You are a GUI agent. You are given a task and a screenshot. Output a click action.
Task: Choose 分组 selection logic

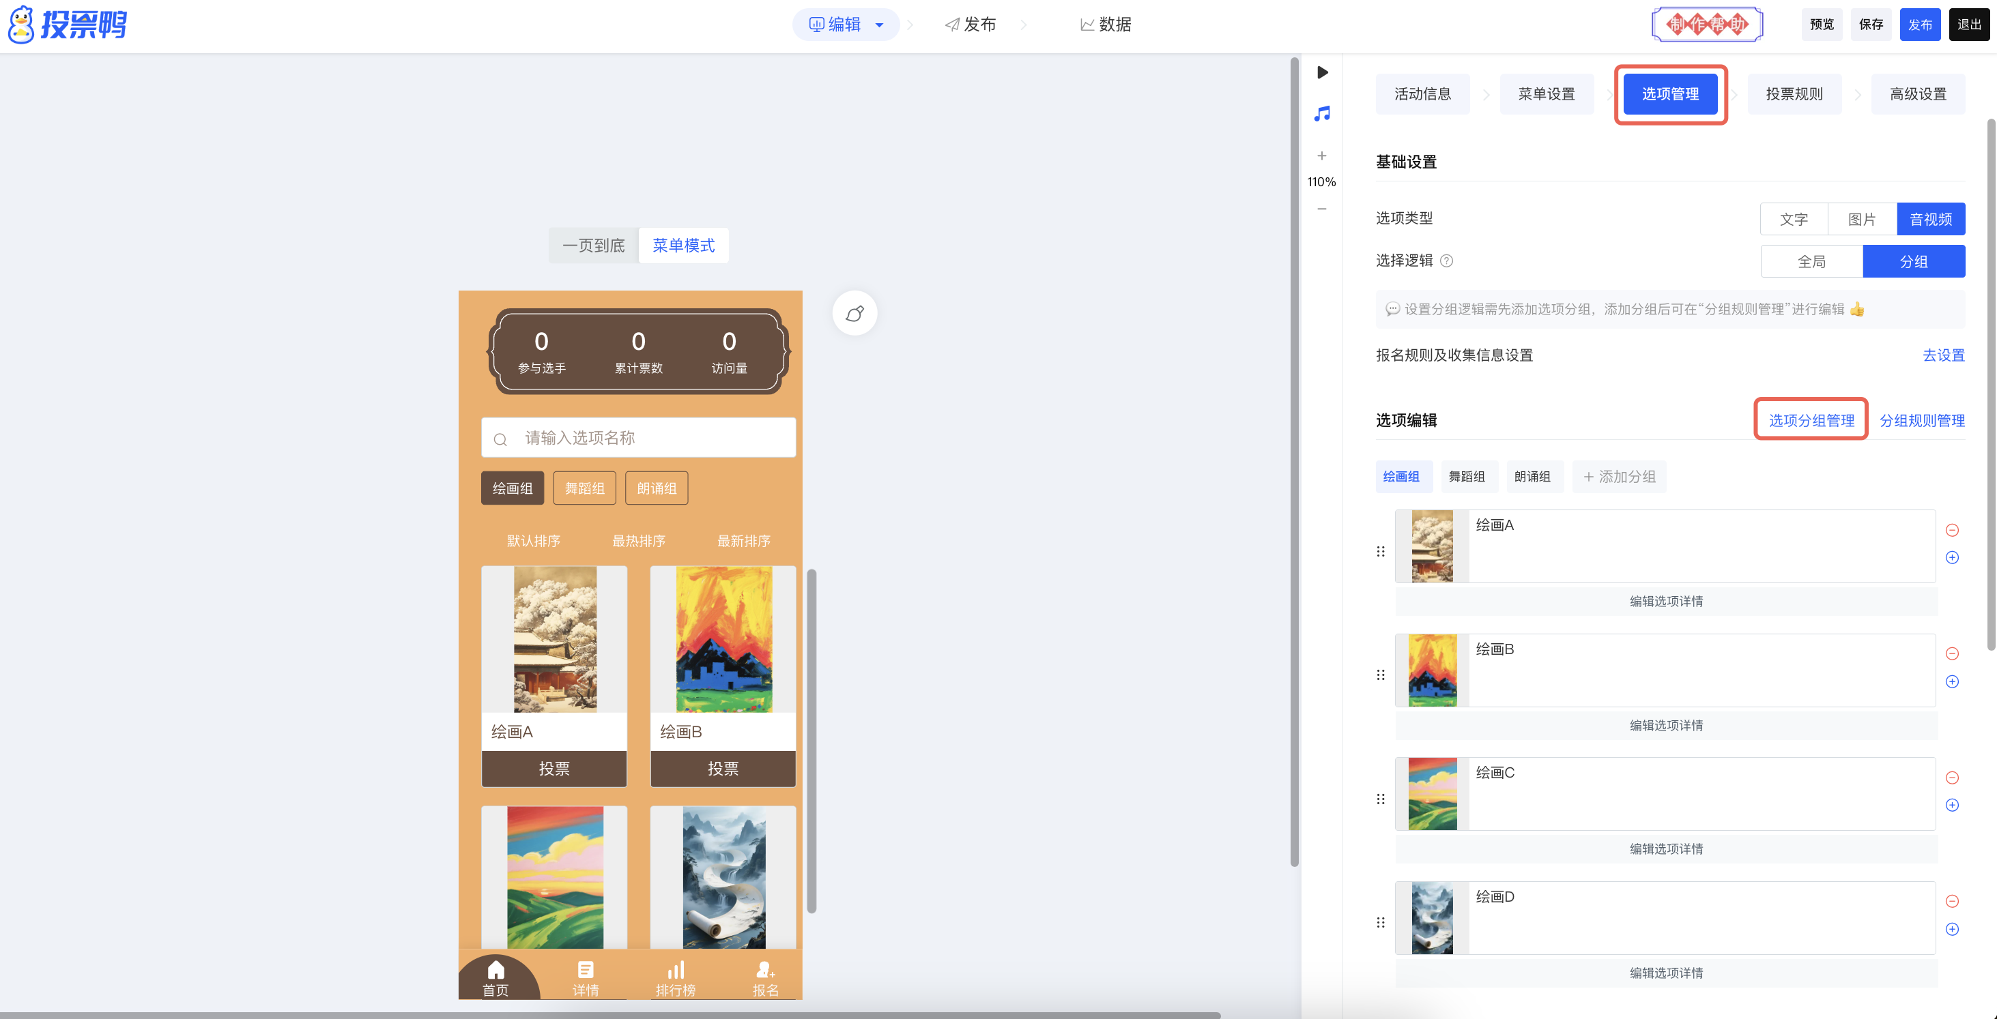1914,261
